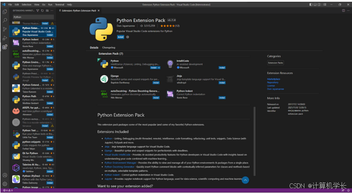
Task: Click the filter extensions funnel icon
Action: 38,10
